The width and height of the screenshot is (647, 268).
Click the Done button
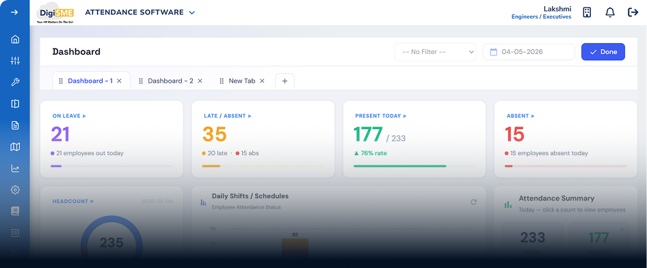pos(603,52)
